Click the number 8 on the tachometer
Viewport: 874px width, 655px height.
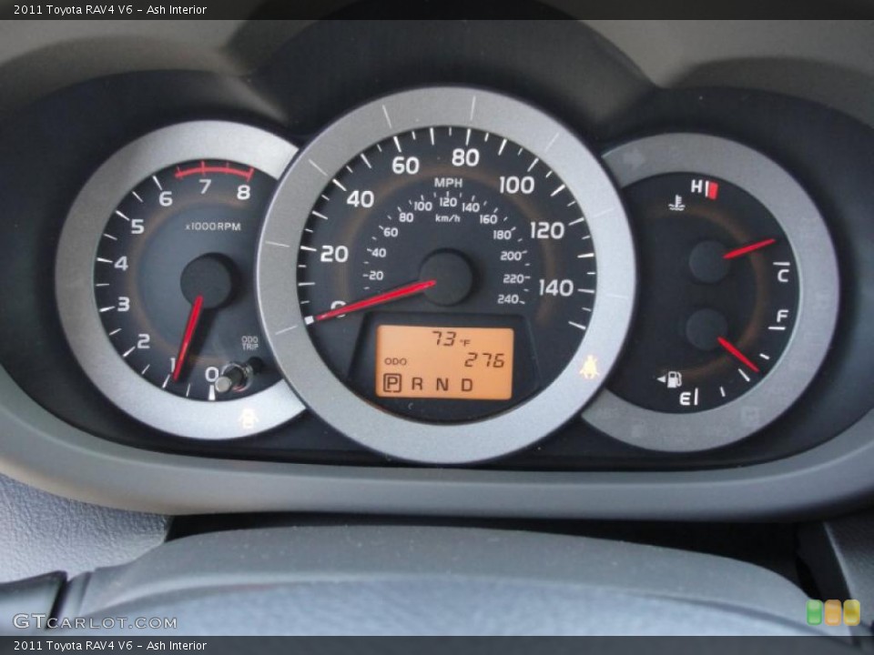(244, 192)
